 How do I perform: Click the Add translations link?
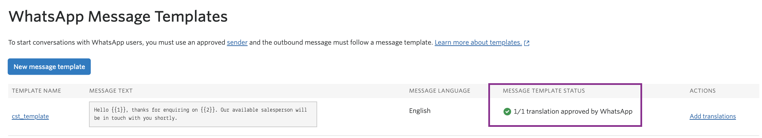pyautogui.click(x=712, y=116)
